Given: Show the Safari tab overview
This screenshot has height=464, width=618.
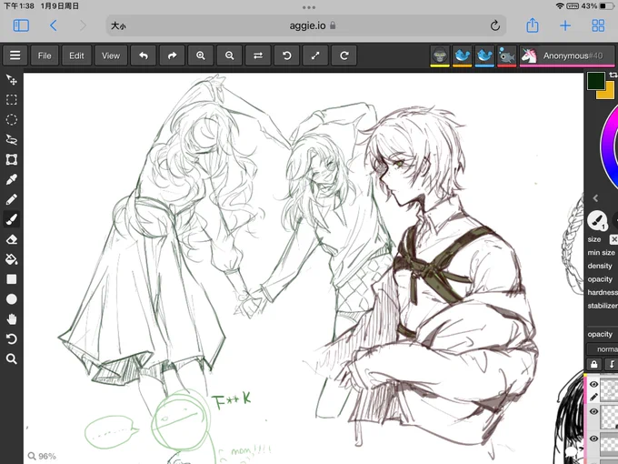Looking at the screenshot, I should click(x=598, y=25).
